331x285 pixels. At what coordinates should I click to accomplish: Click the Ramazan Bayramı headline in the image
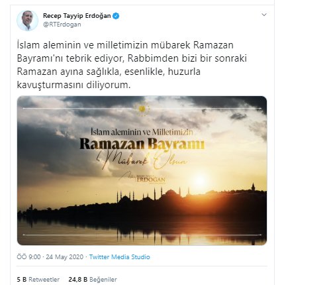pyautogui.click(x=142, y=144)
